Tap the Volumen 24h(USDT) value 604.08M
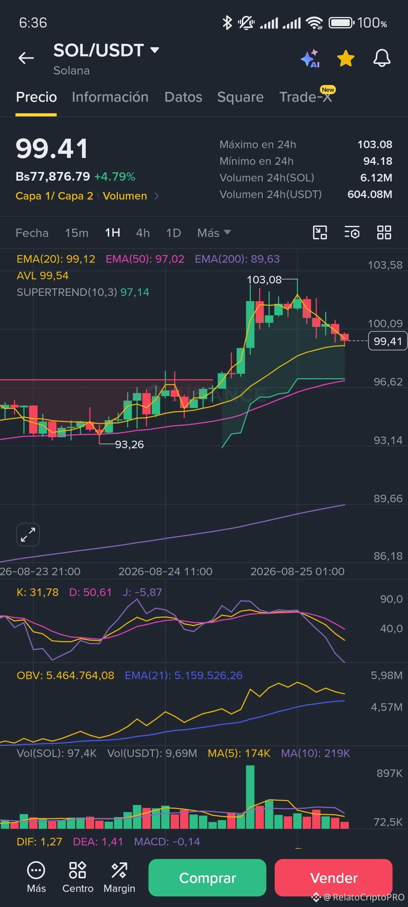The width and height of the screenshot is (408, 907). 370,194
